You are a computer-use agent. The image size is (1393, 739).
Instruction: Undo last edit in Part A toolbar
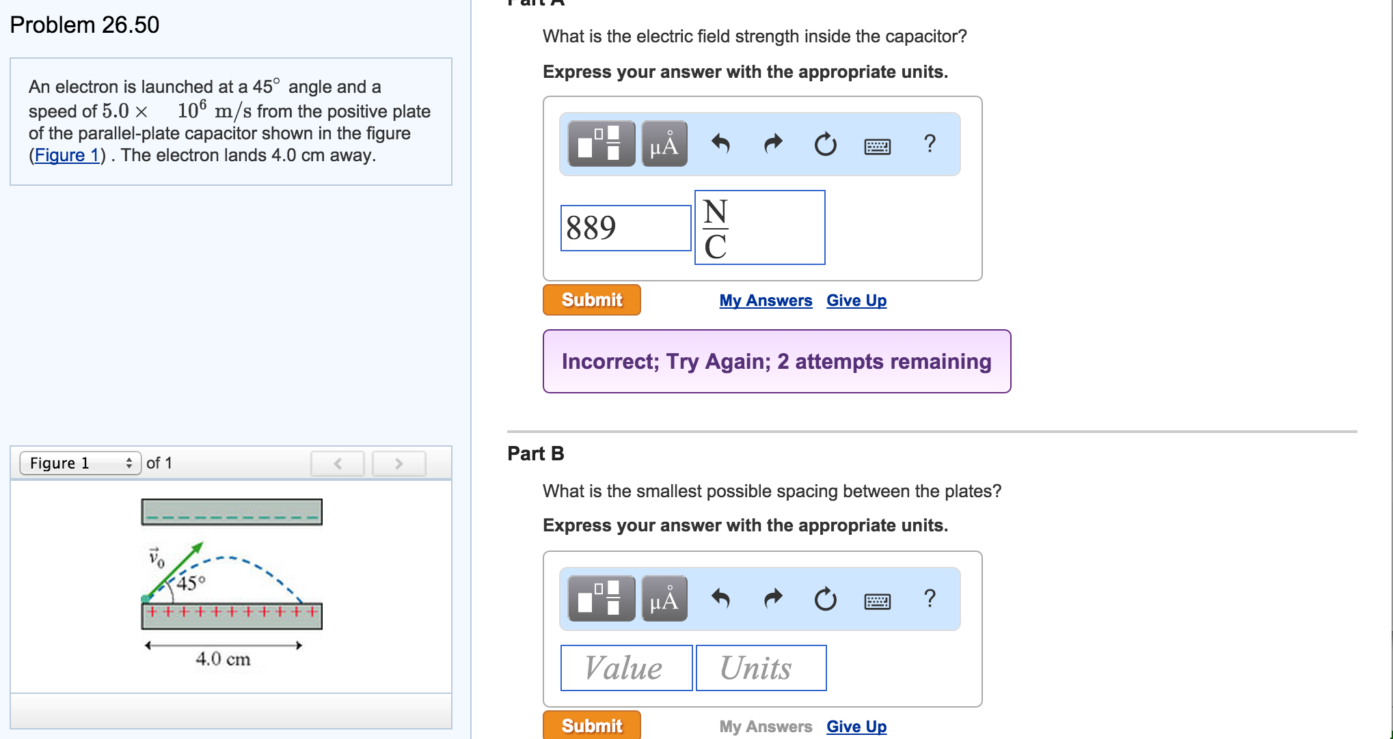pyautogui.click(x=720, y=144)
